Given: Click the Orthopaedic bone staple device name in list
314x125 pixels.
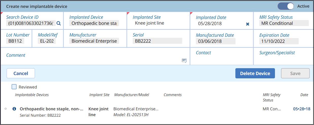Looking at the screenshot, I should coord(51,109).
